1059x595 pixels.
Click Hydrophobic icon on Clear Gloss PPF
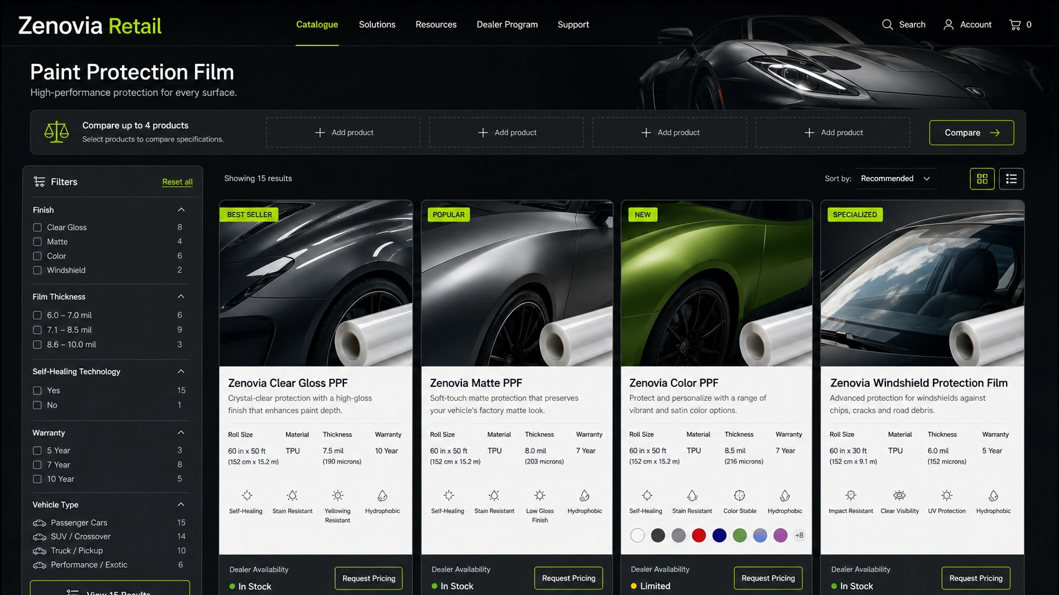point(383,496)
